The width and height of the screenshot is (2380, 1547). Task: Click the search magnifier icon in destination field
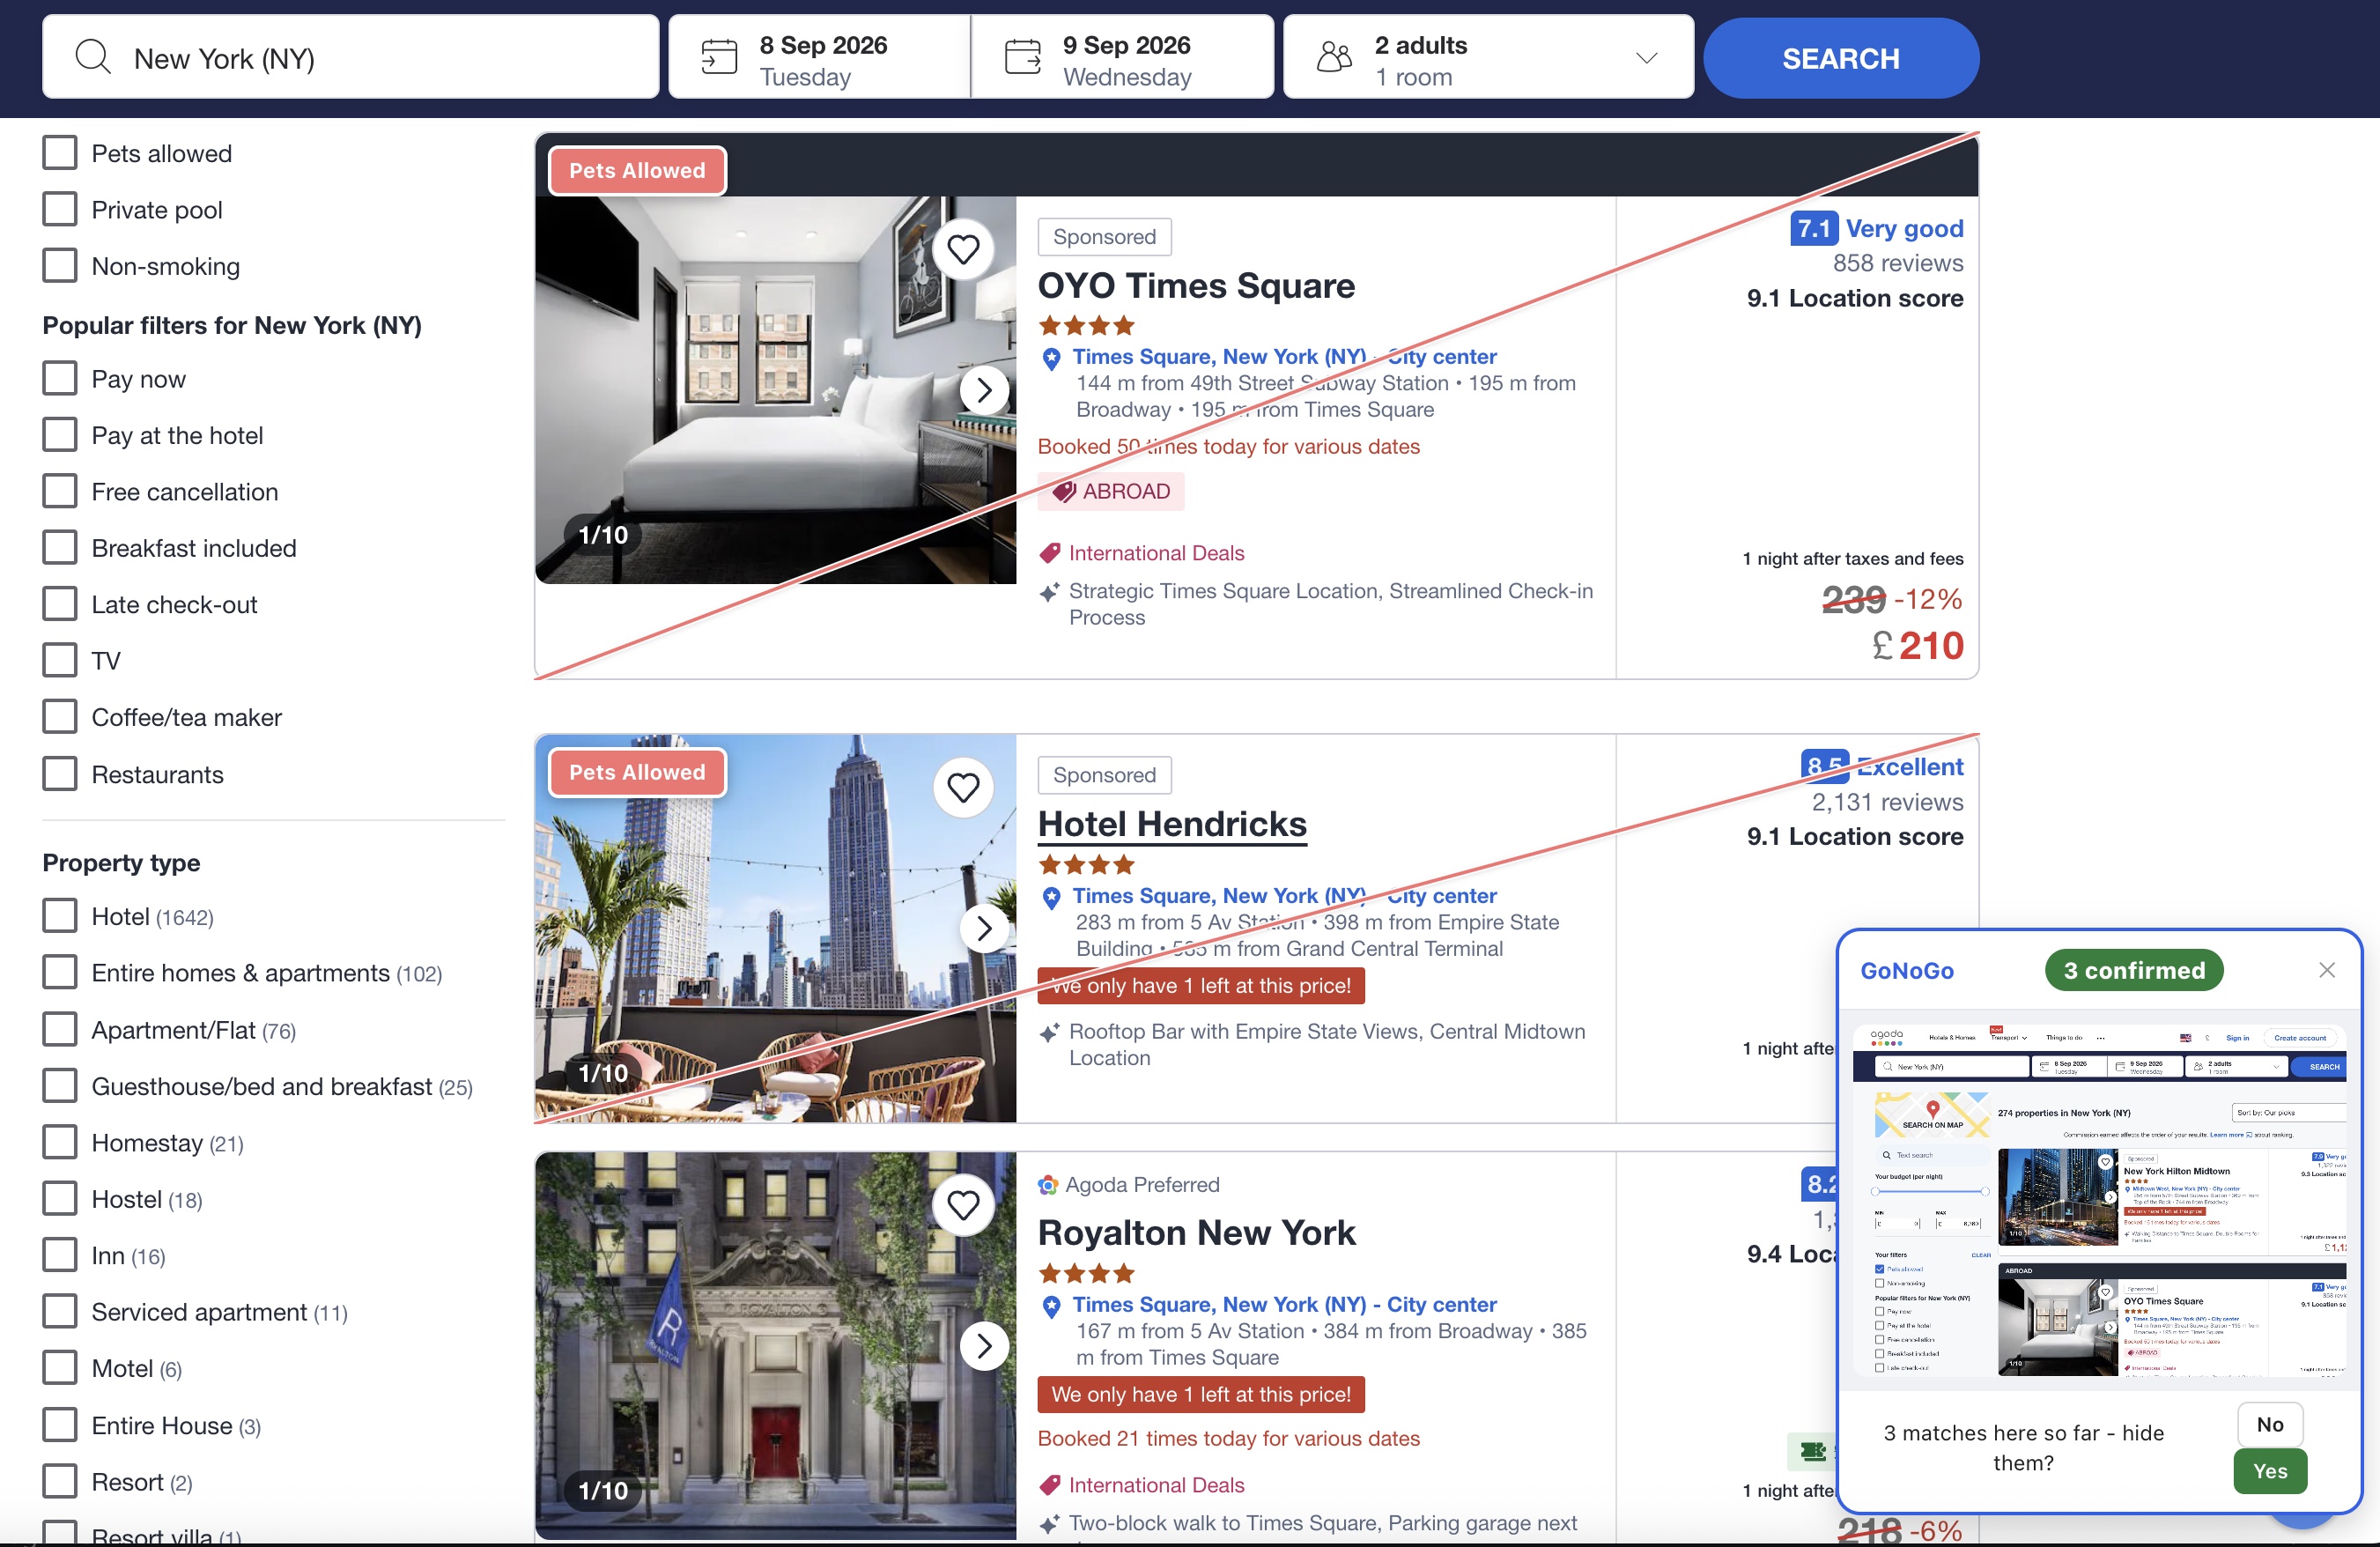pyautogui.click(x=93, y=57)
